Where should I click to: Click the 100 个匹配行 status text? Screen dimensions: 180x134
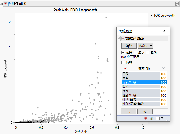coord(130,57)
